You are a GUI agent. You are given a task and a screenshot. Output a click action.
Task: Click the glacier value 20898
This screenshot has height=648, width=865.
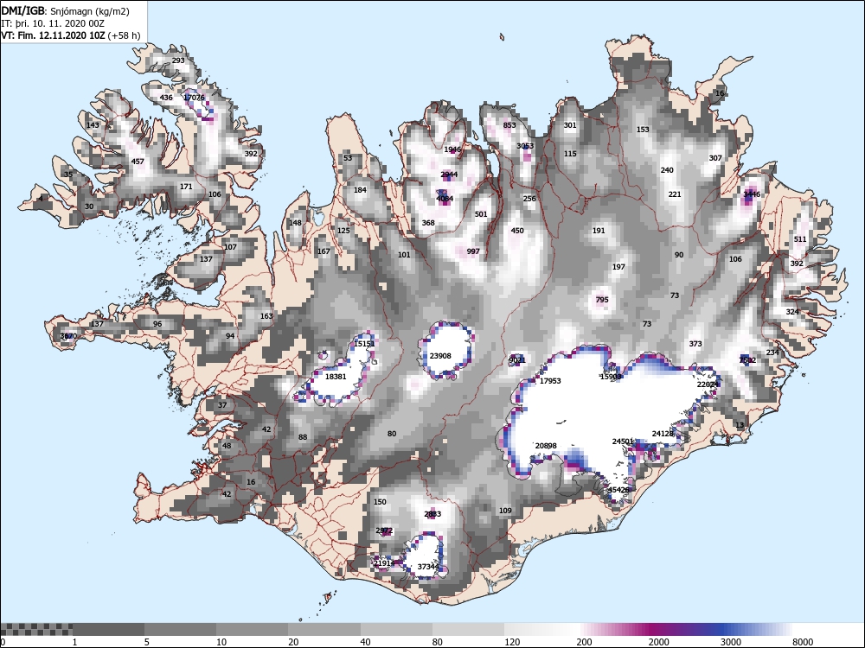tap(546, 446)
